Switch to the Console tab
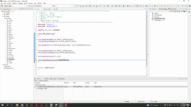The width and height of the screenshot is (191, 107). (x=53, y=79)
